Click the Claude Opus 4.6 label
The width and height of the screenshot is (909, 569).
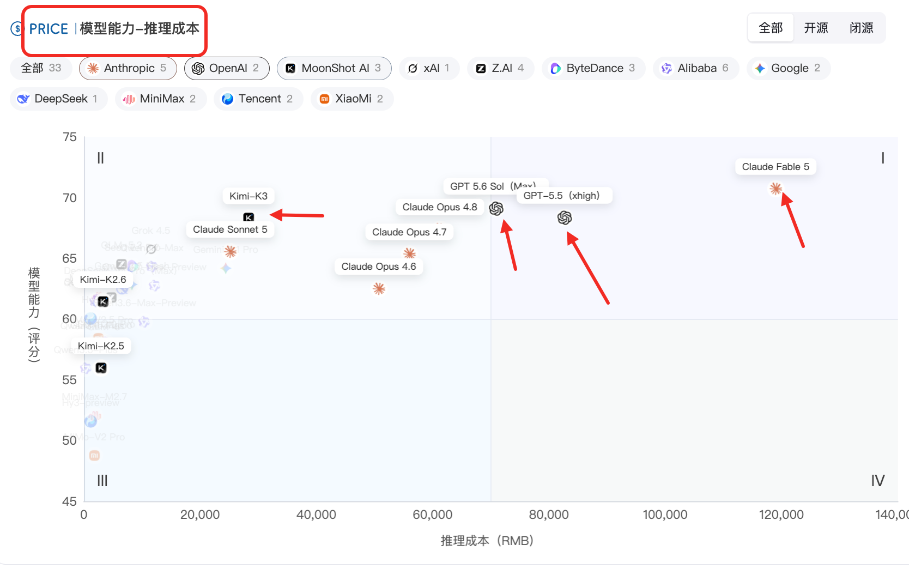379,267
